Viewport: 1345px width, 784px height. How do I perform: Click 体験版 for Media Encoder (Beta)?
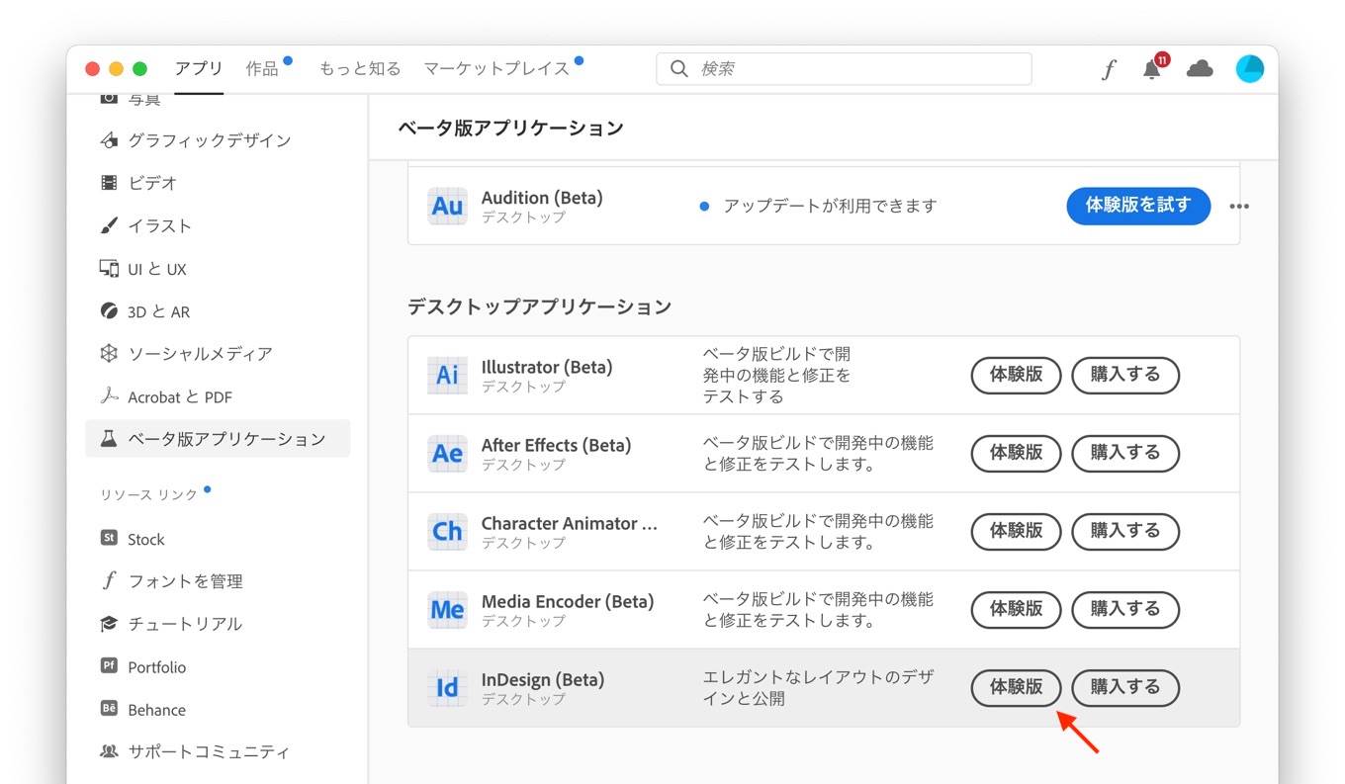click(1017, 609)
